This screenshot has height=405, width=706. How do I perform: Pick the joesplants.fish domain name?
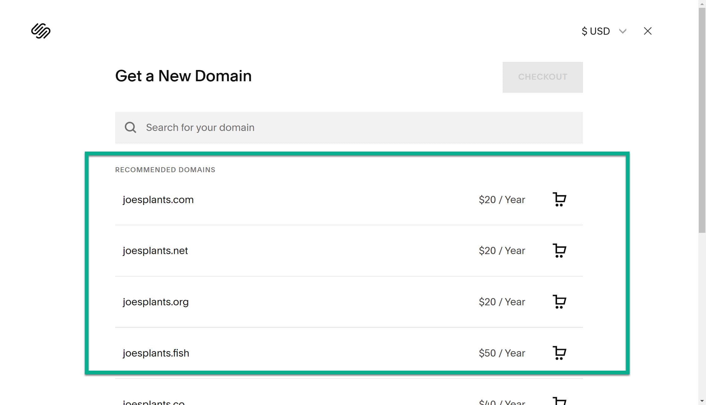156,353
